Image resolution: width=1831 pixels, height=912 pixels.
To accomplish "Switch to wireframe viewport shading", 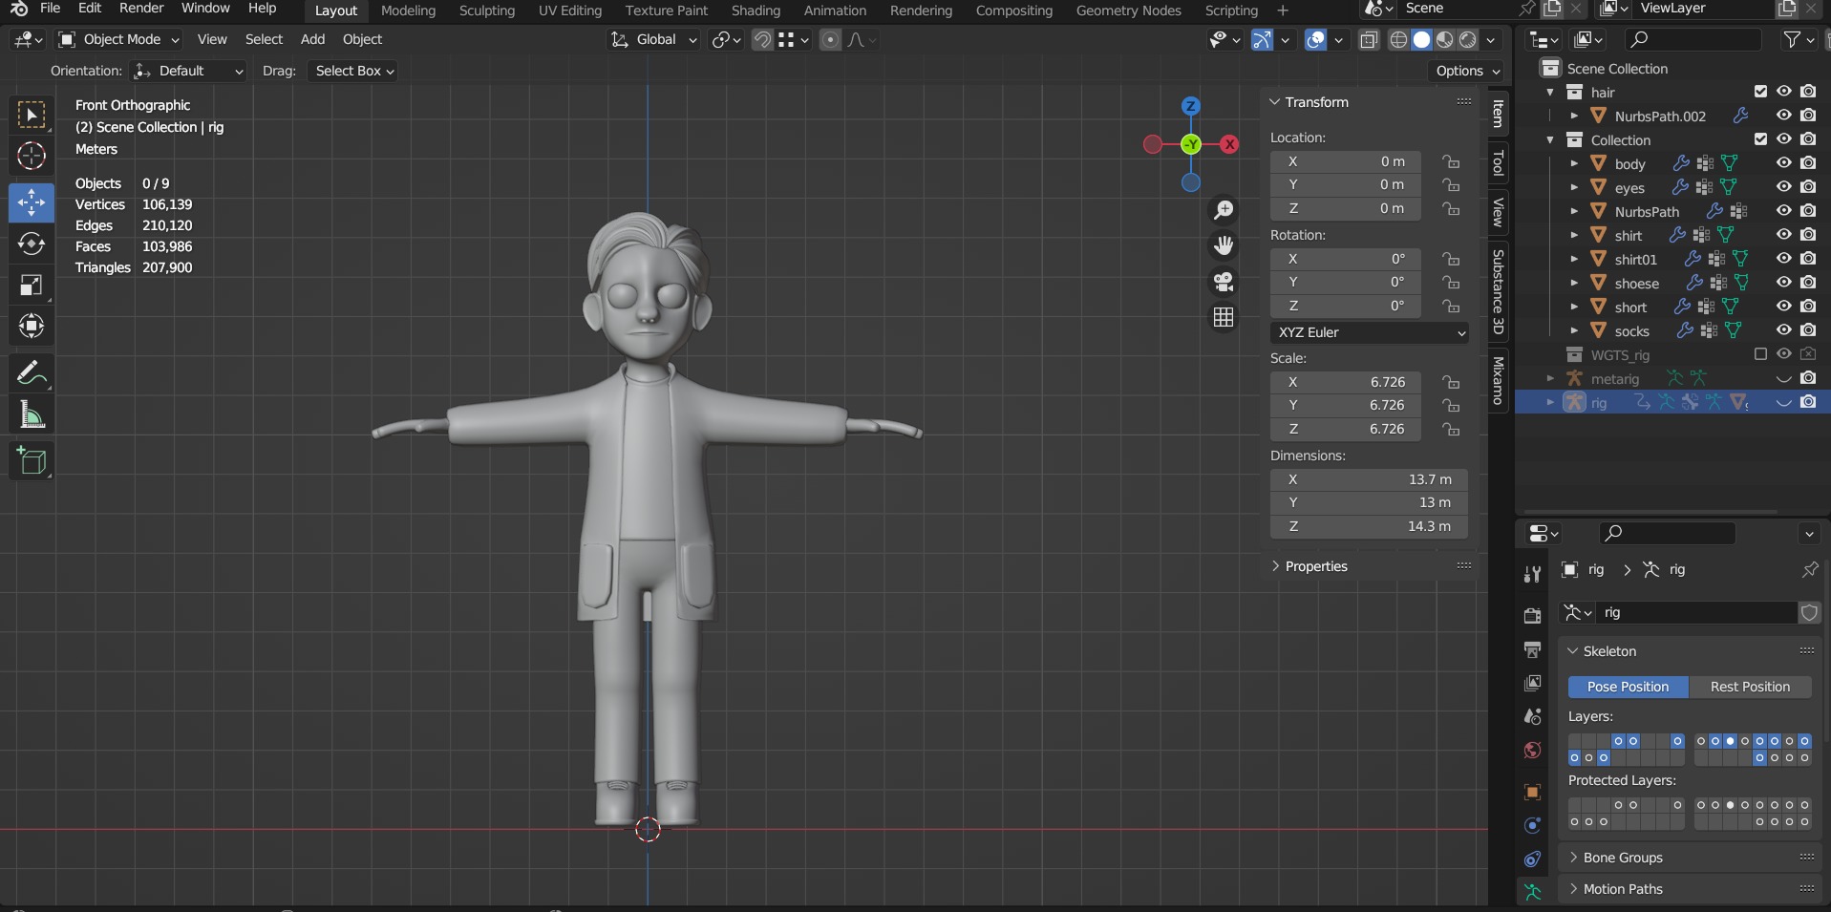I will click(x=1399, y=39).
